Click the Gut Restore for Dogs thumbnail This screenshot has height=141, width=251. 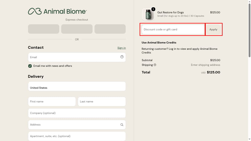click(148, 14)
